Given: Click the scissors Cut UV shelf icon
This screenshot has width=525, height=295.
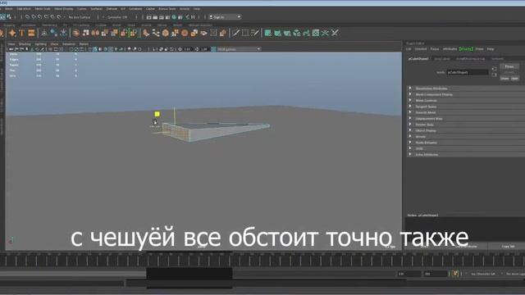Looking at the screenshot, I should coord(325,33).
